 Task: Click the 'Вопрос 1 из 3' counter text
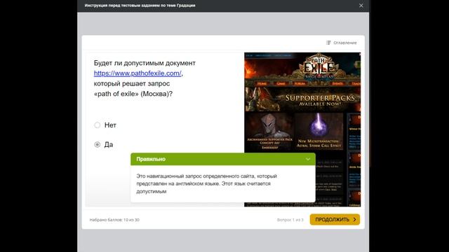point(290,220)
